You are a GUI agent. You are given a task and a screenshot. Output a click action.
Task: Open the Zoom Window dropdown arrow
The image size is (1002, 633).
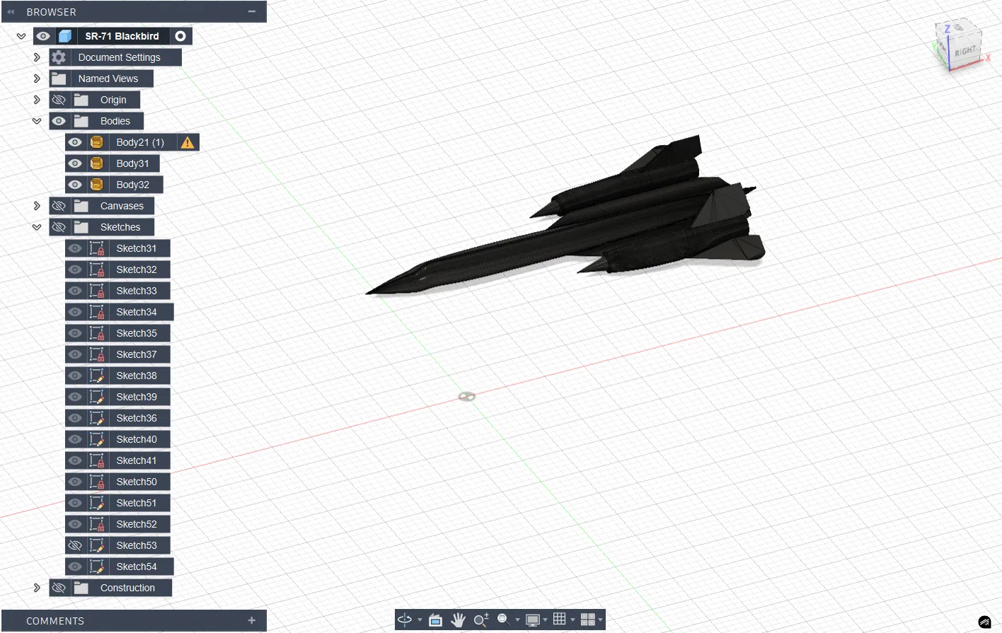[x=517, y=620]
